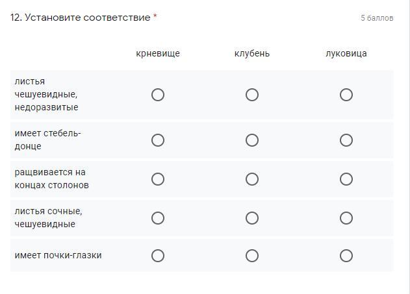Viewport: 410px width, 294px height.
Task: Choose клубень for имеет стебель-донце row
Action: click(252, 140)
